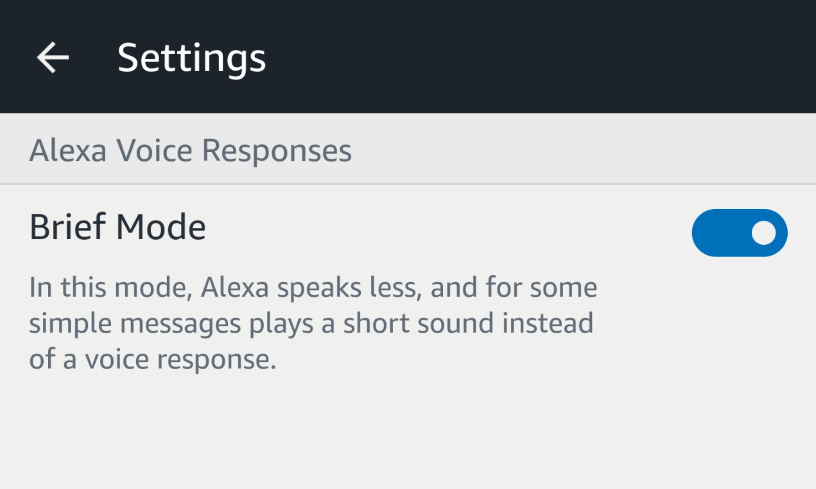Click the white knob of the toggle
The image size is (816, 489).
[763, 233]
